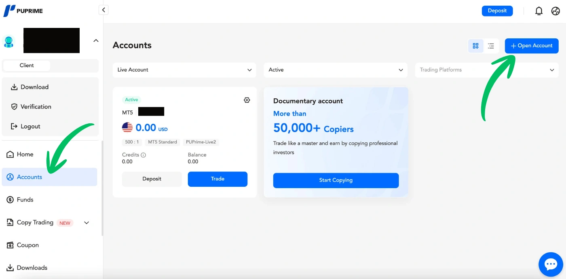This screenshot has width=566, height=279.
Task: Click the notification bell icon
Action: (539, 11)
